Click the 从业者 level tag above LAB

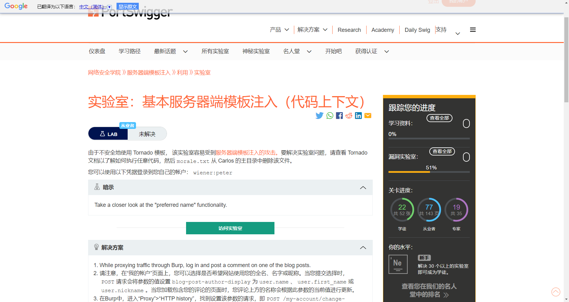click(x=128, y=125)
